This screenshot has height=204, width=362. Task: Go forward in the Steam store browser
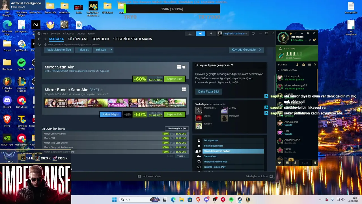pyautogui.click(x=45, y=39)
